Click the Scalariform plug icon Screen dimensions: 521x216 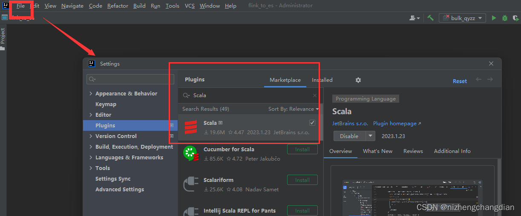(x=191, y=184)
